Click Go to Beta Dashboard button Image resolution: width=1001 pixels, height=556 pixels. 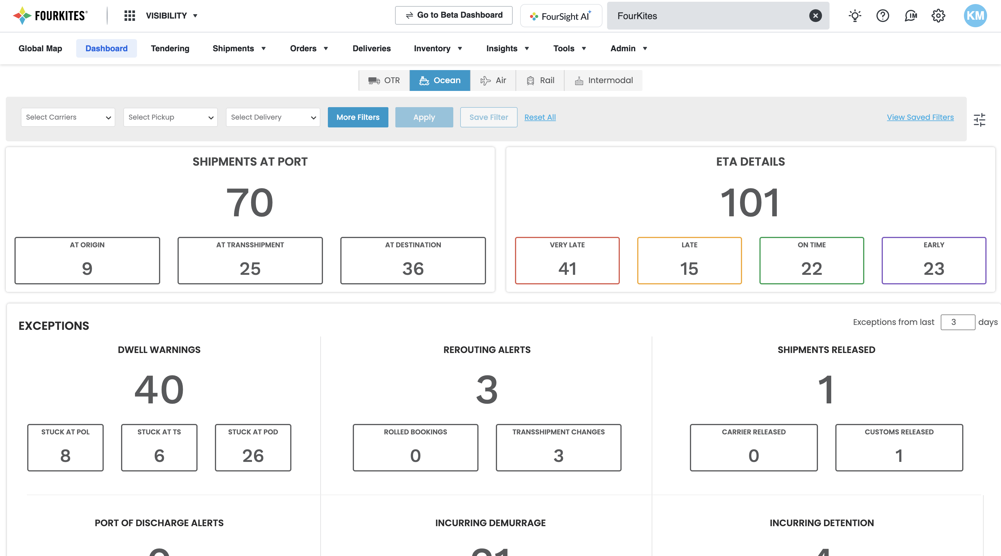[454, 15]
